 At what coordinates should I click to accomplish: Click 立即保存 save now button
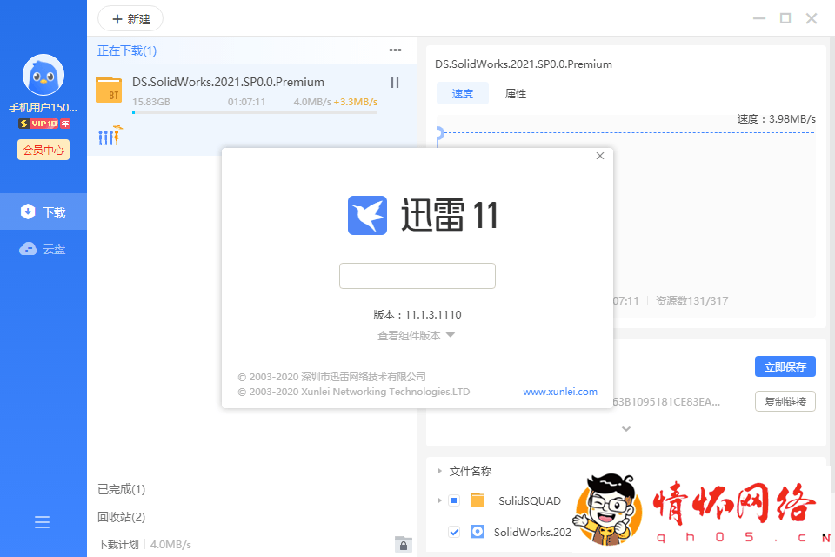[x=785, y=366]
